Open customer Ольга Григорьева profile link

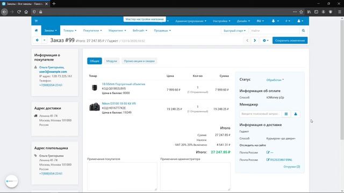[52, 67]
